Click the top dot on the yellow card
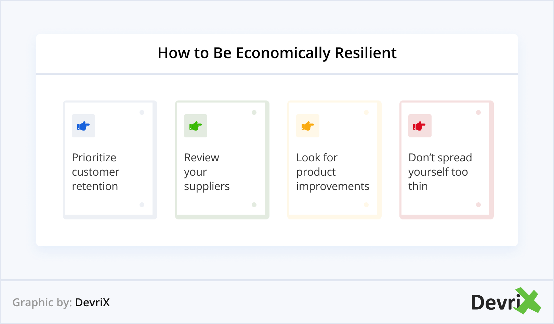This screenshot has height=324, width=554. click(x=366, y=112)
